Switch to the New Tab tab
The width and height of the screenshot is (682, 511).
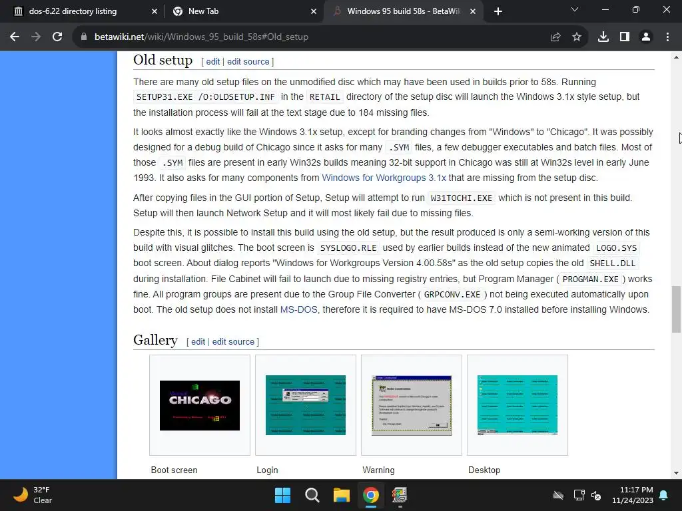click(x=244, y=11)
